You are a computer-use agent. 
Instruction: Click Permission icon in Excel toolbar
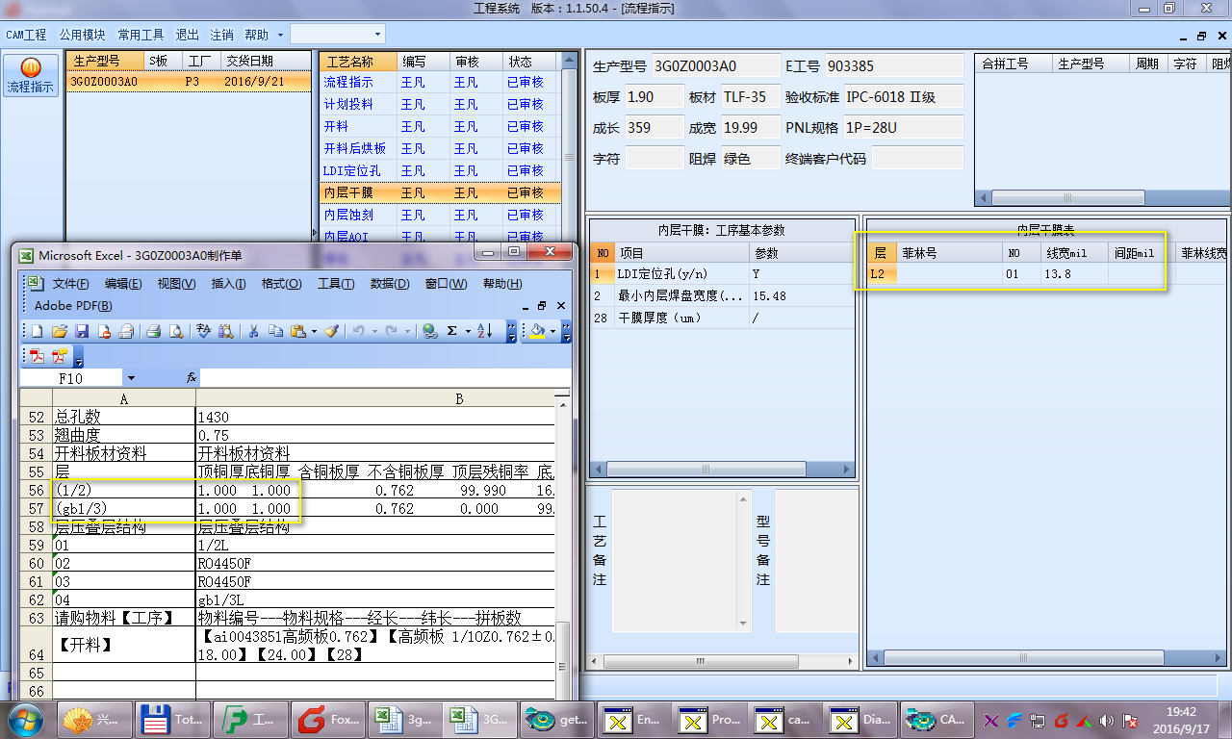pyautogui.click(x=104, y=331)
